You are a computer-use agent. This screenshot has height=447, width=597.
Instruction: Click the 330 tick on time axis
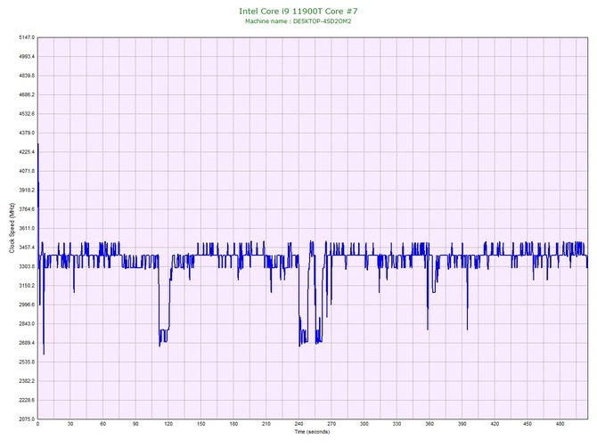[x=397, y=424]
